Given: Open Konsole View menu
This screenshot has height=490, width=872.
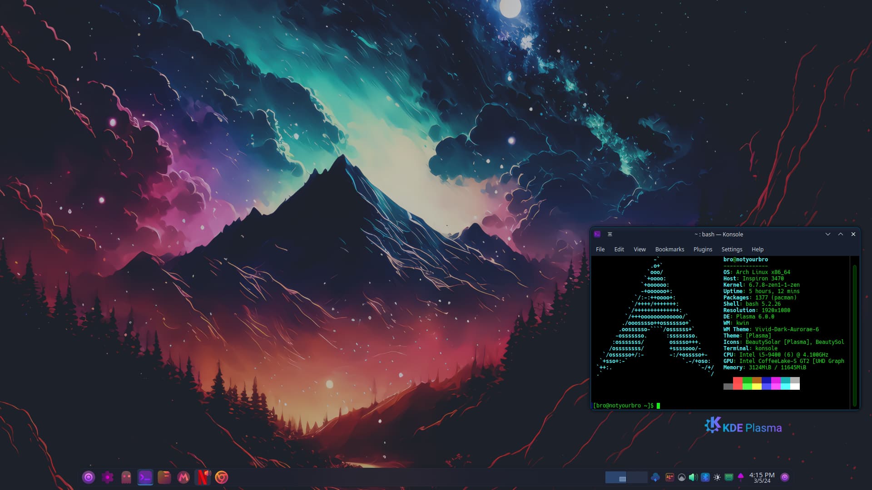Looking at the screenshot, I should [639, 249].
